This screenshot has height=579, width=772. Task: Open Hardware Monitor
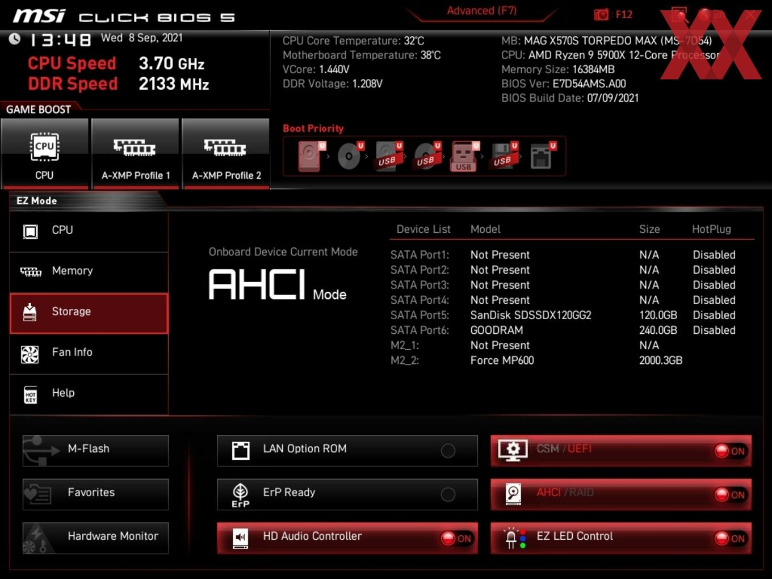click(95, 538)
